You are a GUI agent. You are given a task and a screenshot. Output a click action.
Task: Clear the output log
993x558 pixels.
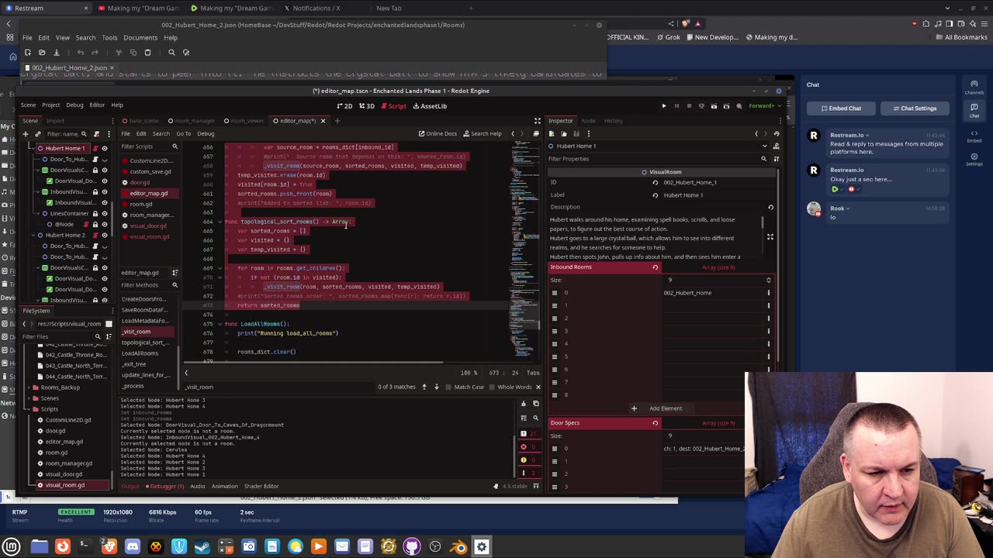click(x=524, y=404)
